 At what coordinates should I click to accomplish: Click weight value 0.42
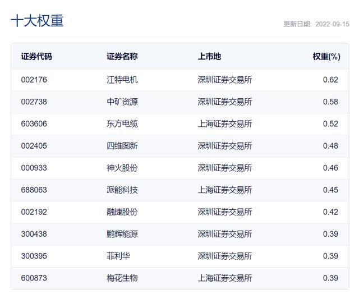point(330,212)
